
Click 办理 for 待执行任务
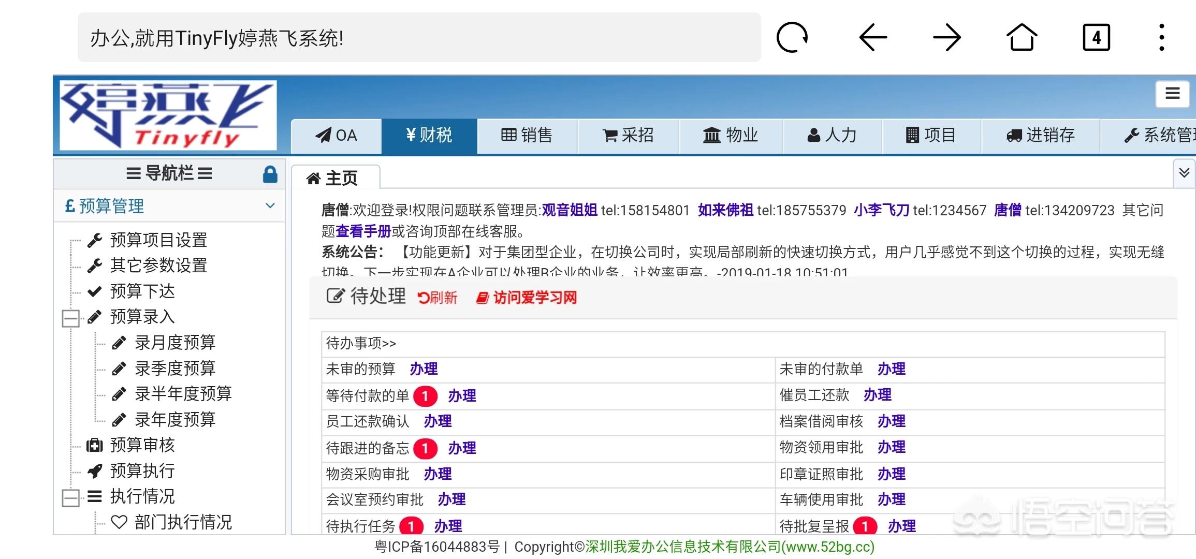click(x=448, y=526)
